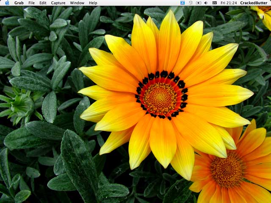This screenshot has width=271, height=203.
Task: Click the battery status icon
Action: 199,3
